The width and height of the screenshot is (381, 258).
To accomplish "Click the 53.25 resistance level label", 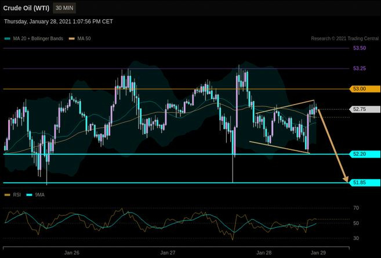I will (x=360, y=69).
